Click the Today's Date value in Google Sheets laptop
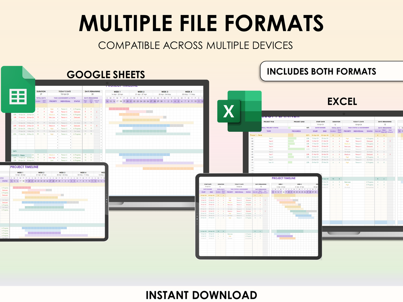The width and height of the screenshot is (403, 302). coord(65,94)
